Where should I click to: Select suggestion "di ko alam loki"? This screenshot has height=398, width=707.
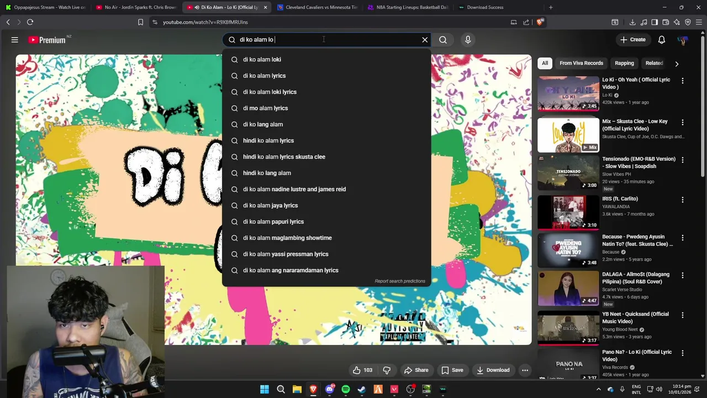tap(326, 60)
